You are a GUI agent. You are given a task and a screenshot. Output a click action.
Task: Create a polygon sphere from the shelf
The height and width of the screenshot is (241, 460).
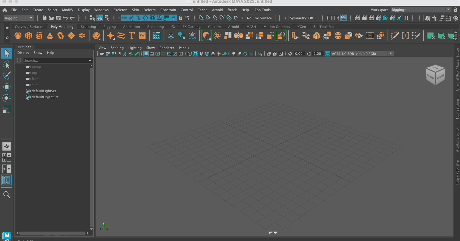click(x=18, y=36)
